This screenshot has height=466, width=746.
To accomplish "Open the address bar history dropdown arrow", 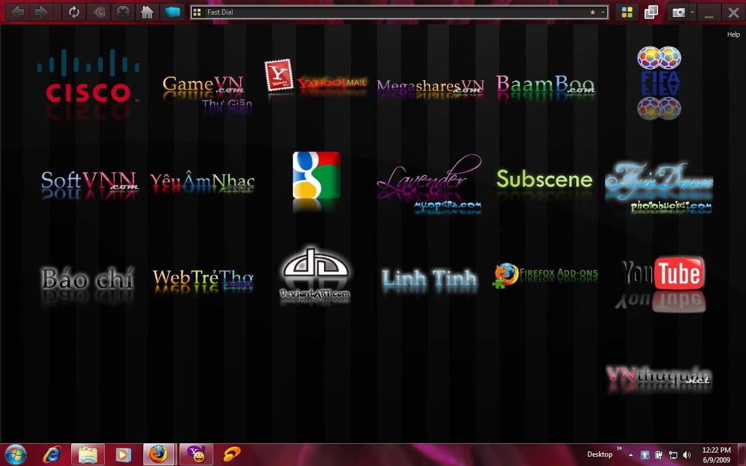I will [603, 12].
